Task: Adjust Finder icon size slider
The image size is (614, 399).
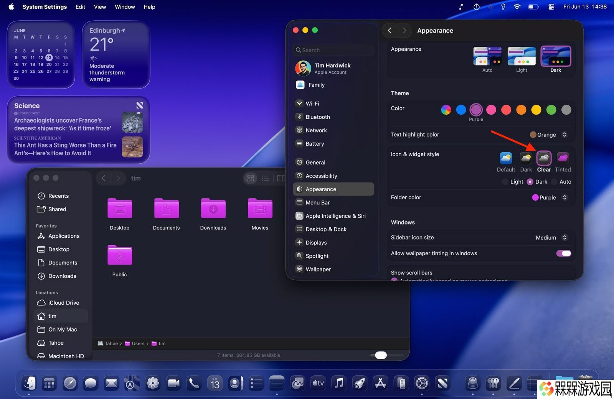Action: click(x=381, y=355)
